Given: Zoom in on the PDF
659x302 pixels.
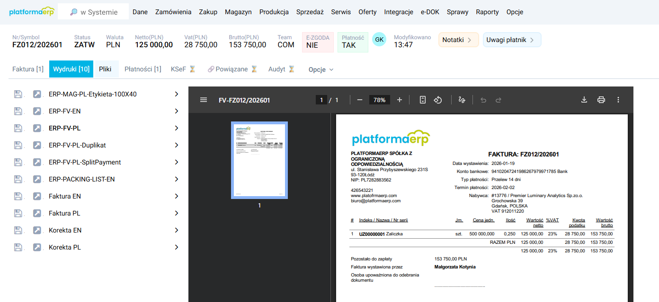Looking at the screenshot, I should coord(399,100).
